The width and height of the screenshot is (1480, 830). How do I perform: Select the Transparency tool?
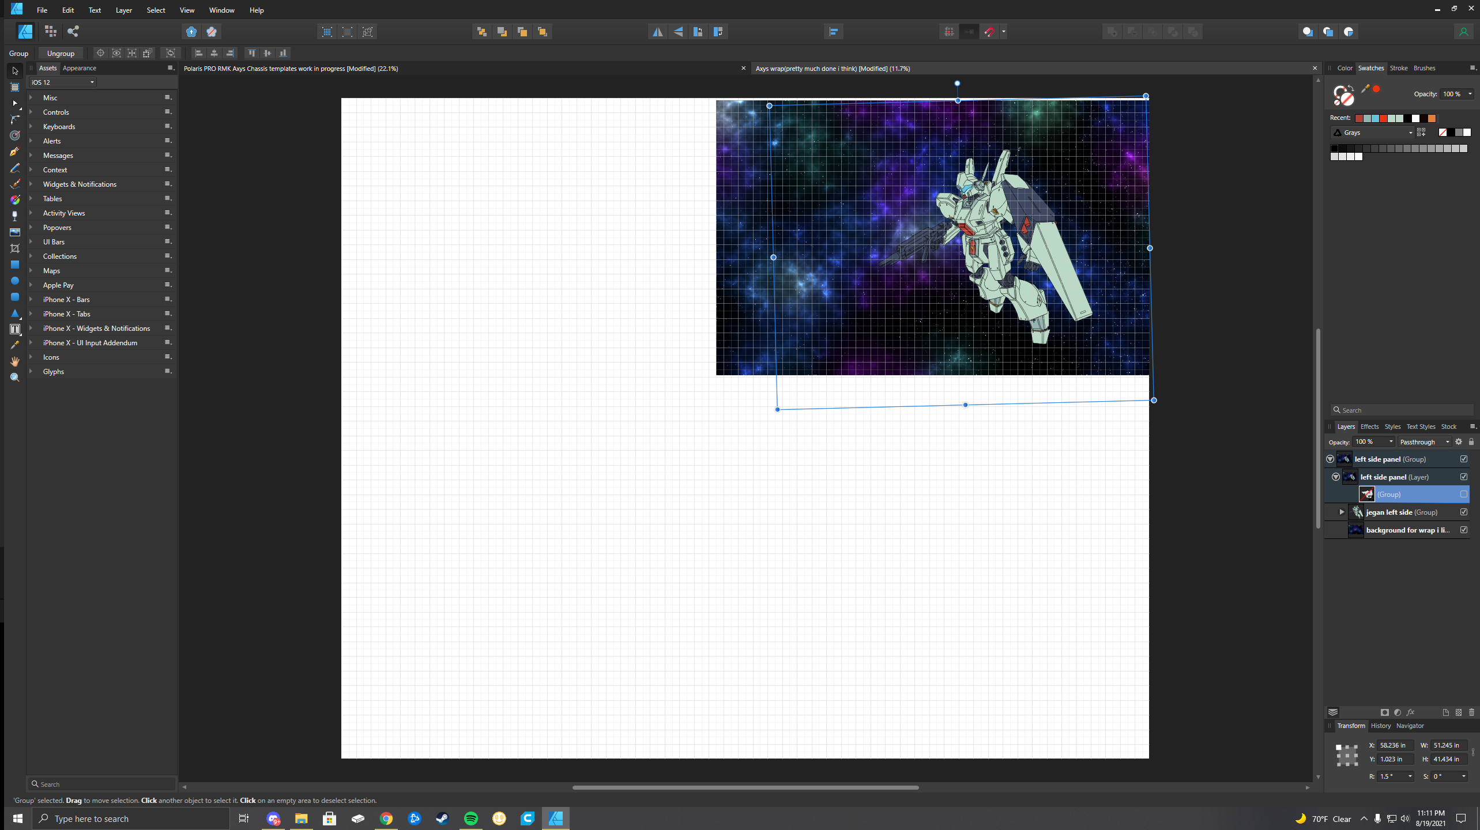tap(15, 216)
